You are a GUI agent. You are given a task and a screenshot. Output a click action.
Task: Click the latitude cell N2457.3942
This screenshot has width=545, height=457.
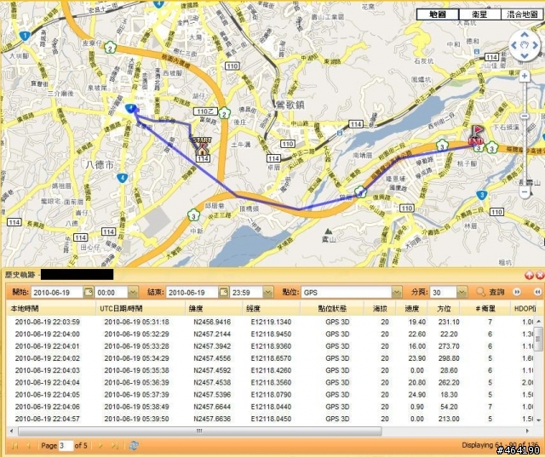[x=212, y=346]
